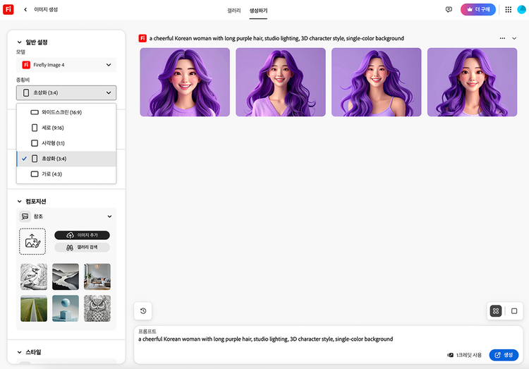Open the feedback chat bubble icon

coord(449,9)
